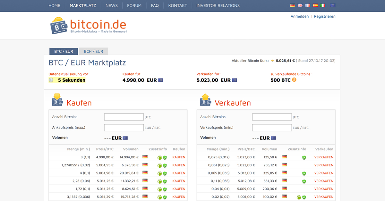The width and height of the screenshot is (385, 201).
Task: Focus Anzahl Bitcoins field under Kaufen
Action: pos(124,117)
